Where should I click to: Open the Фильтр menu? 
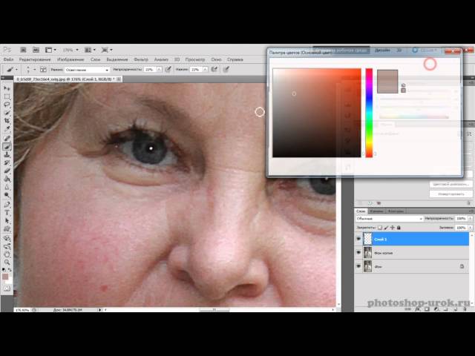141,59
